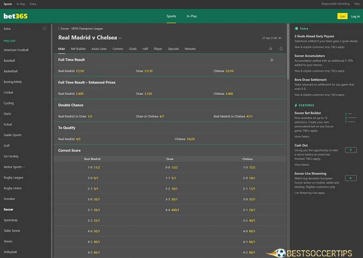Click the Cash Out icon
This screenshot has width=363, height=258.
(x=351, y=150)
